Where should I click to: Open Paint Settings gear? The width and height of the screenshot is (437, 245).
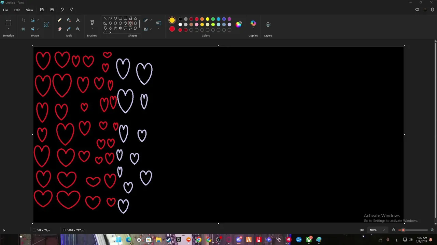pos(433,10)
